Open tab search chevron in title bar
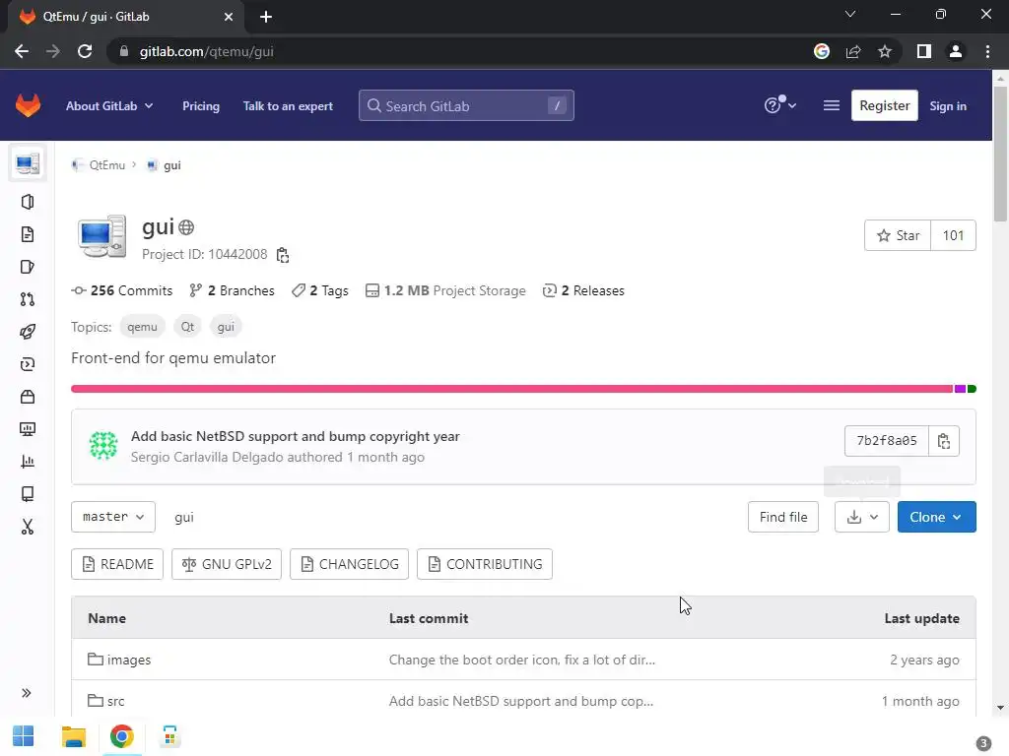 point(850,14)
